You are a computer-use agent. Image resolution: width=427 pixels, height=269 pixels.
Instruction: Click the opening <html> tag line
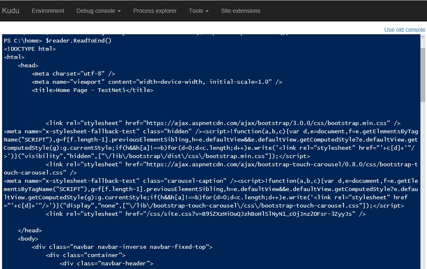pyautogui.click(x=14, y=57)
